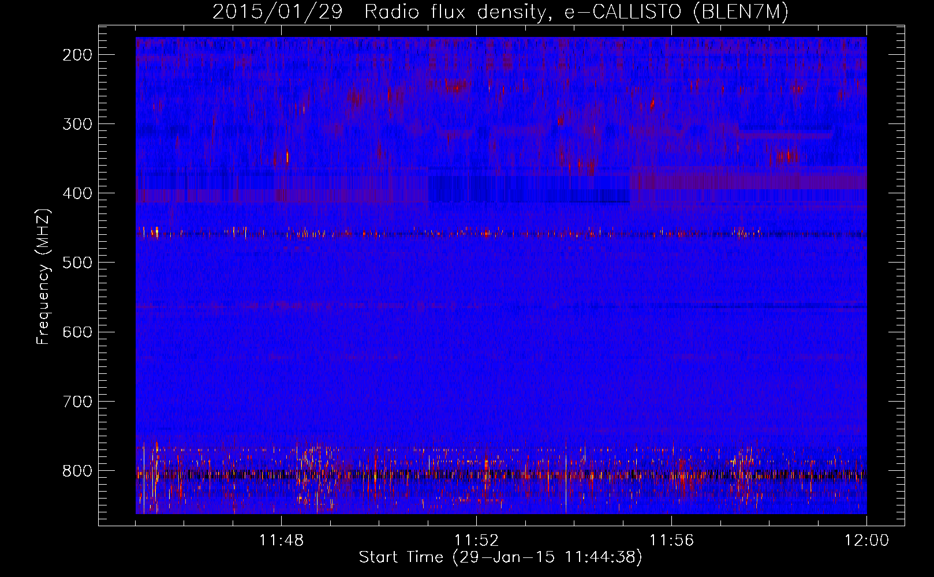The height and width of the screenshot is (577, 934).
Task: Click the 400 frequency tick label
Action: (x=77, y=193)
